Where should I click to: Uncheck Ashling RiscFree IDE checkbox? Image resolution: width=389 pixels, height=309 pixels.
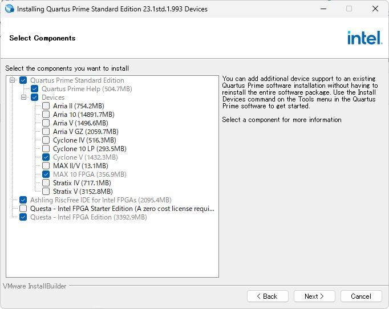[x=23, y=200]
